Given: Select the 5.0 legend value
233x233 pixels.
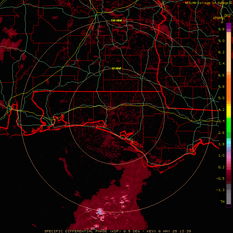Looking at the screenshot, I should click(x=221, y=98).
